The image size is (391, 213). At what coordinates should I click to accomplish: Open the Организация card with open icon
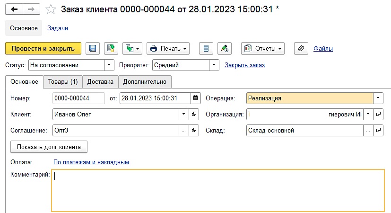coord(378,114)
